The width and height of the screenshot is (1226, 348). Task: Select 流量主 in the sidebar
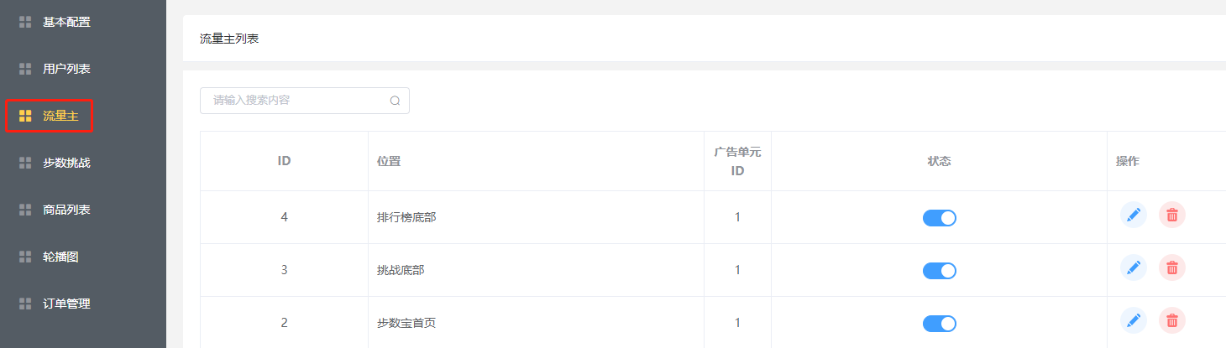[x=60, y=116]
